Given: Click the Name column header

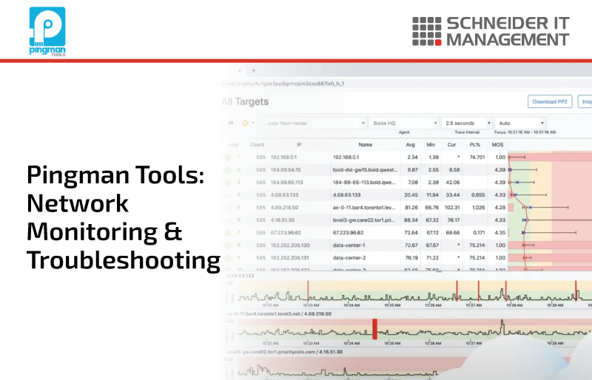Looking at the screenshot, I should [x=366, y=144].
